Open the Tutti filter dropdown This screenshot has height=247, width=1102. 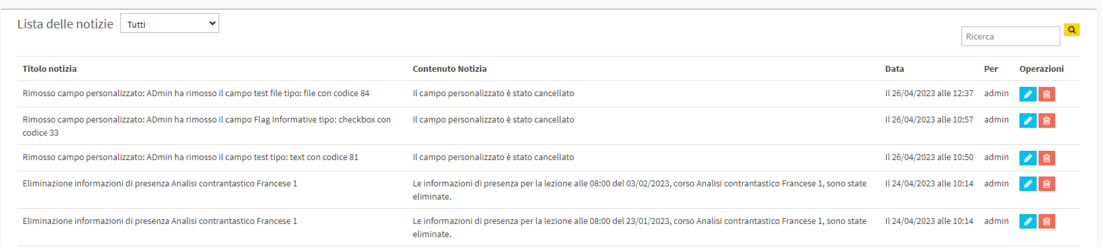[x=170, y=24]
